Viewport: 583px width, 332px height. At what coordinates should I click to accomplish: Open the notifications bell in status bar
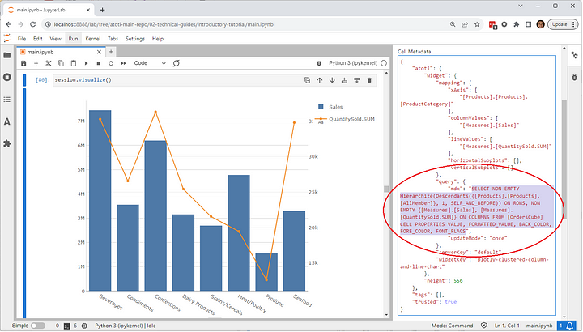(569, 326)
